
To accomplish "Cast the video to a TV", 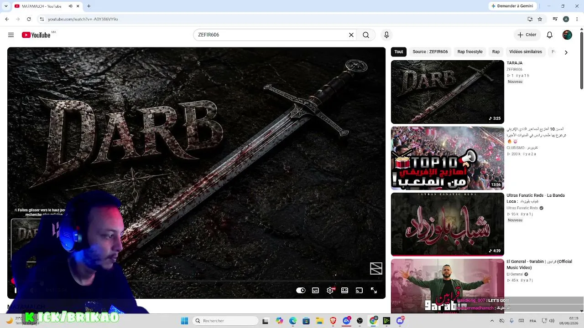I will [359, 291].
